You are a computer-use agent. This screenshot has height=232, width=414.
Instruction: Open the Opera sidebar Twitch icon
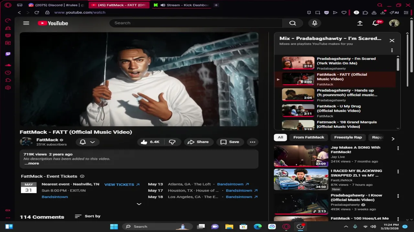(x=8, y=54)
